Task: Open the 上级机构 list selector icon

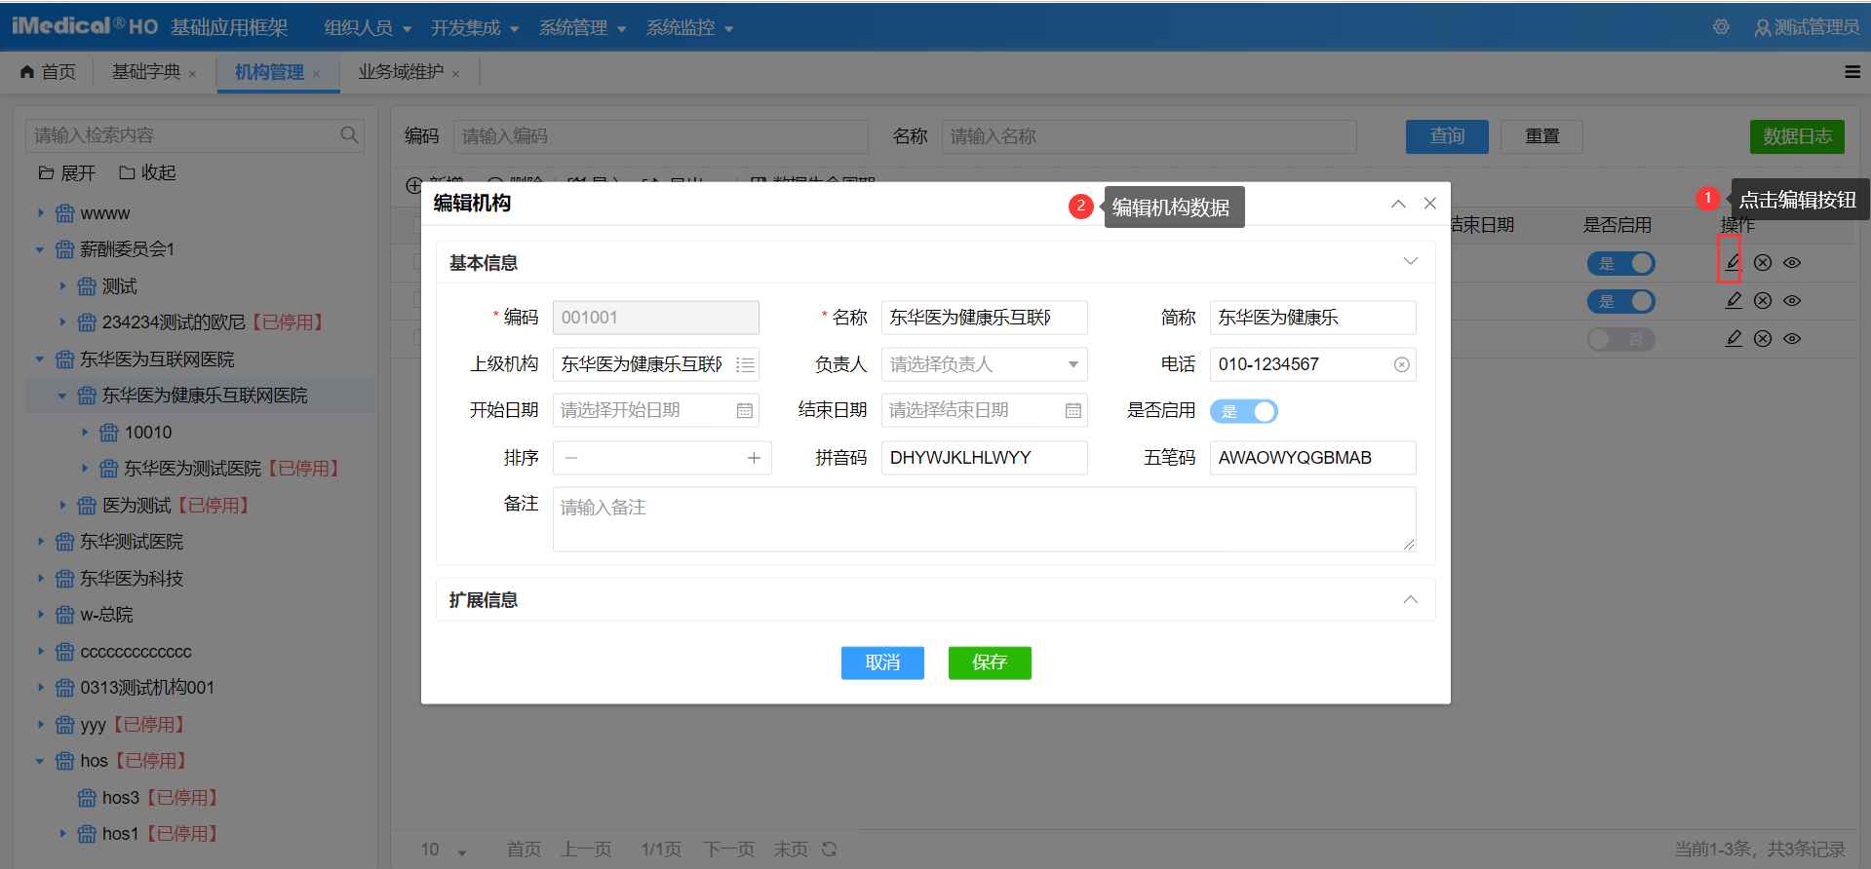Action: click(745, 364)
